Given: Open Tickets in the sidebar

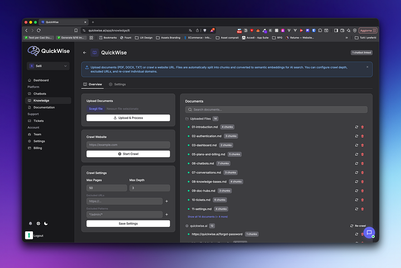Looking at the screenshot, I should click(48, 121).
